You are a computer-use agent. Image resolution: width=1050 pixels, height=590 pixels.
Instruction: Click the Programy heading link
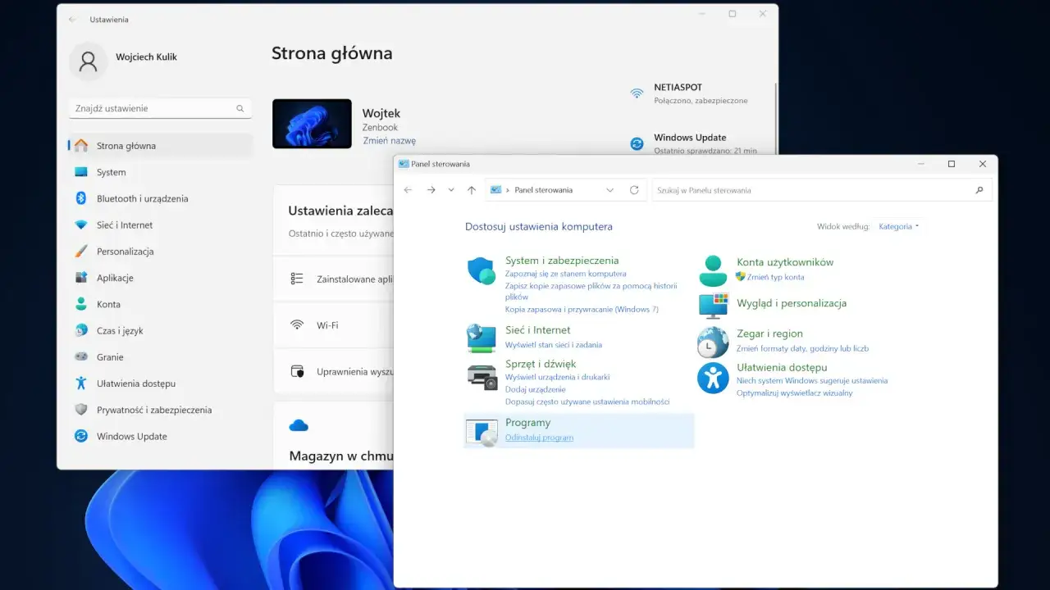(x=527, y=423)
